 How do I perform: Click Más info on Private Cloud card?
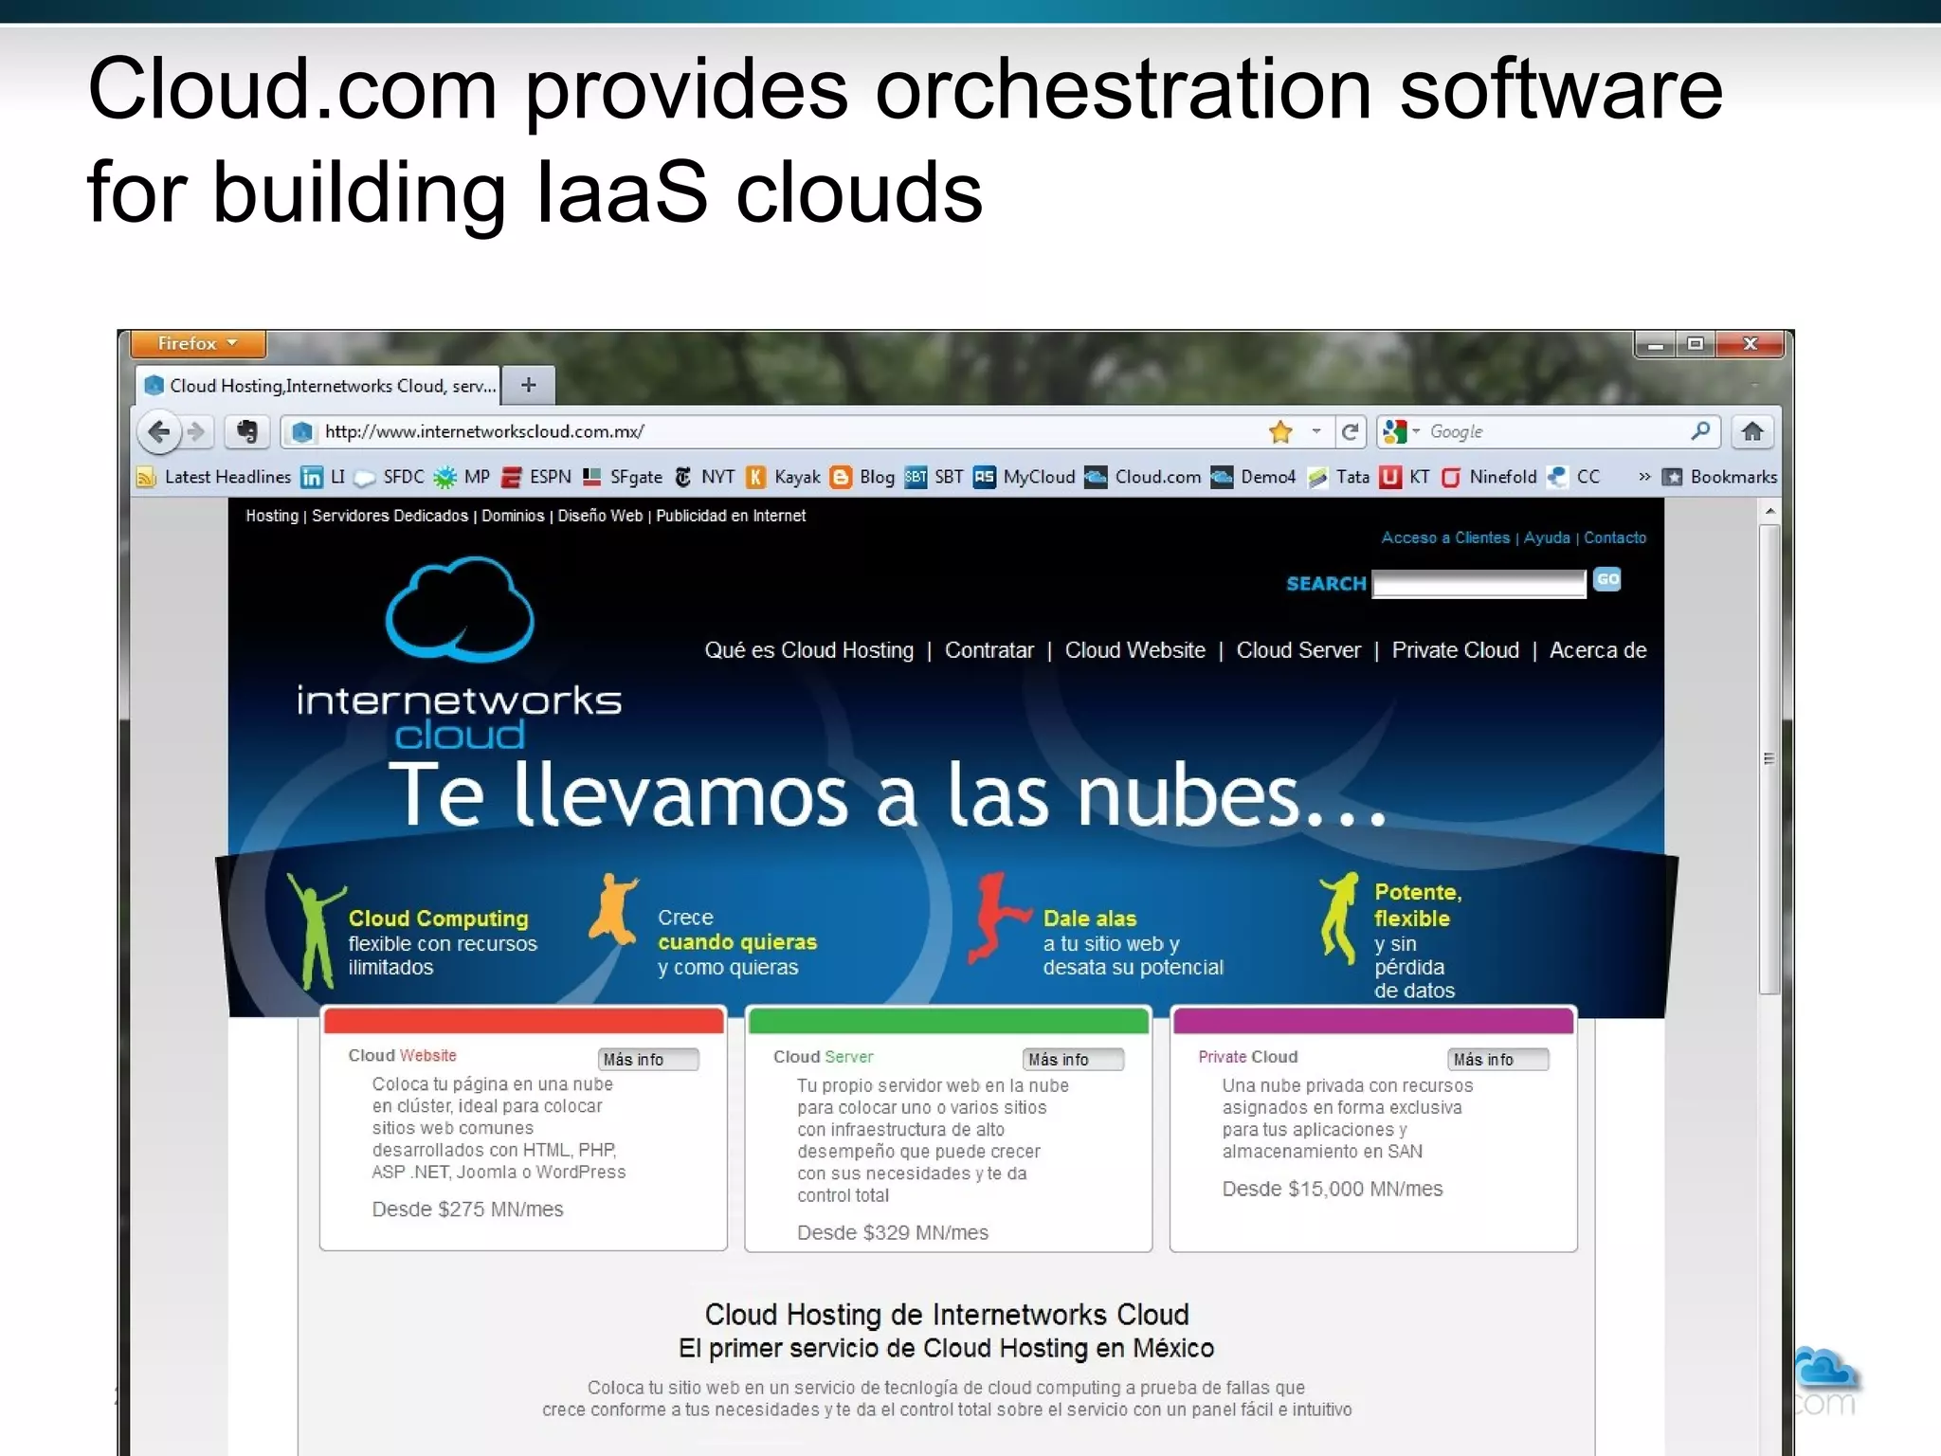click(1498, 1059)
